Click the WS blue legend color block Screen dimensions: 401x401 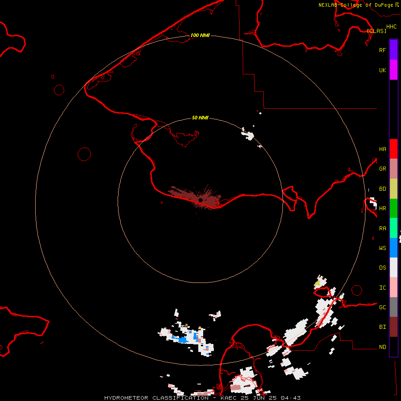[393, 248]
